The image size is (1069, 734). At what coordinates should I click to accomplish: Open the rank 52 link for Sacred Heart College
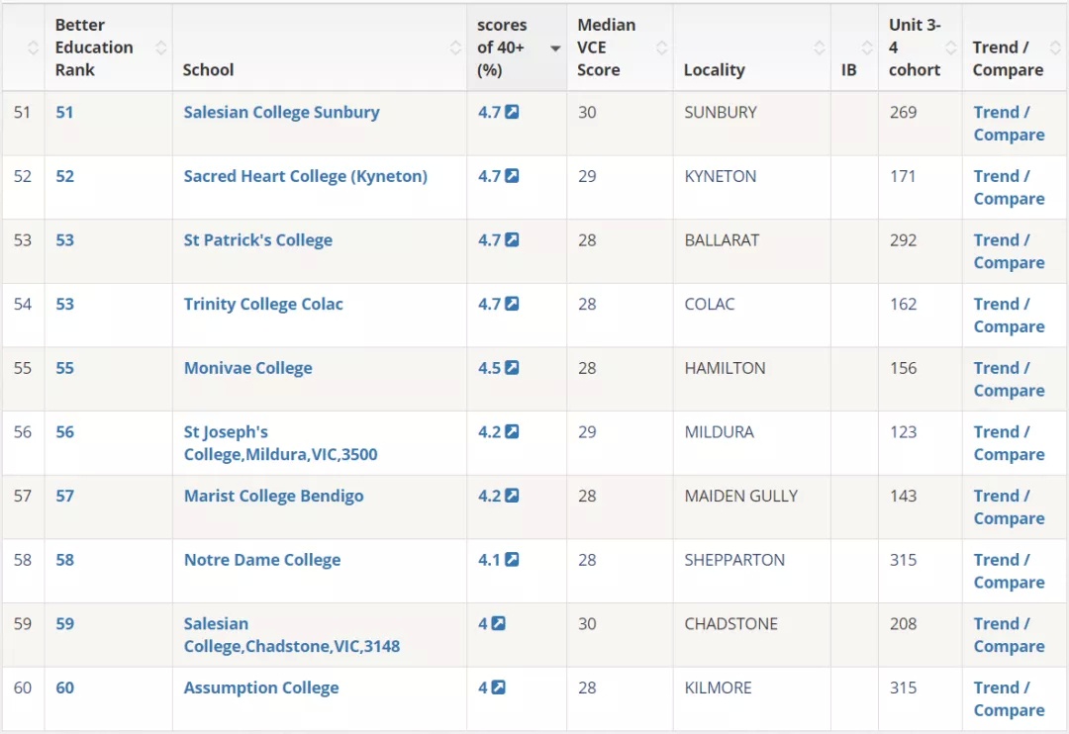64,176
